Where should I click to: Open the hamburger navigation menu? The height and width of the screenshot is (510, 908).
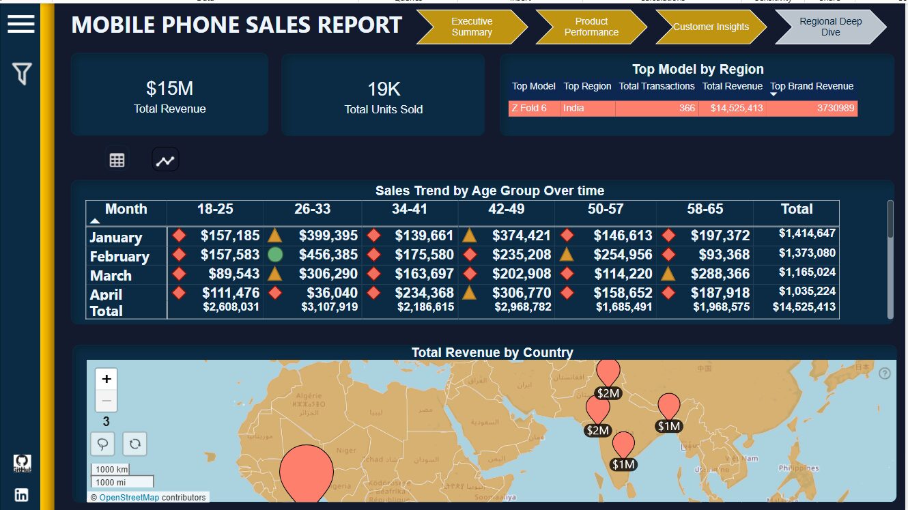[21, 25]
